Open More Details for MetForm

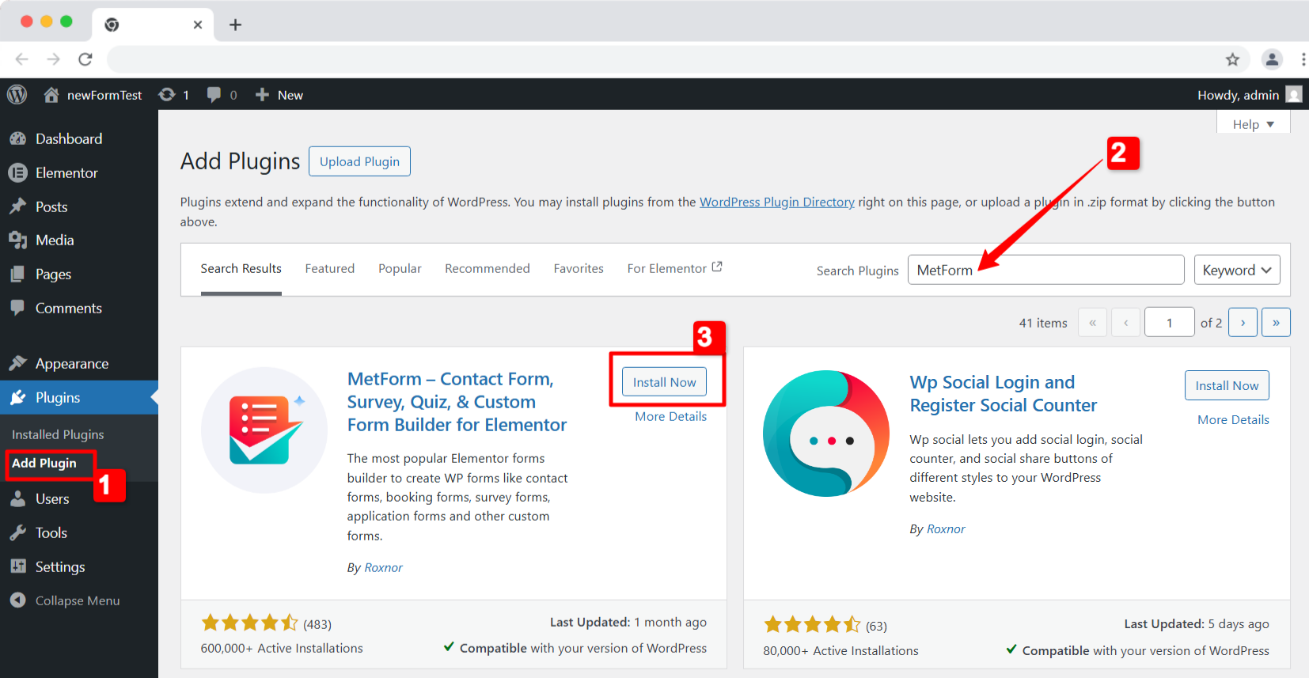coord(670,416)
